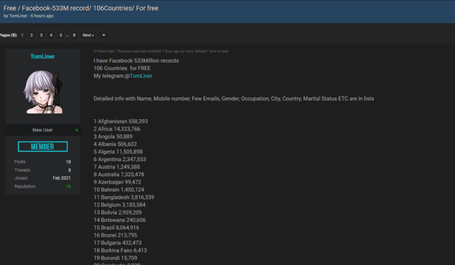View the user's posts count 18
This screenshot has height=265, width=455.
[68, 162]
